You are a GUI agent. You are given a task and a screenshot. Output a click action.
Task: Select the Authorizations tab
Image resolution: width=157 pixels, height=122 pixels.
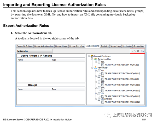[92, 46]
